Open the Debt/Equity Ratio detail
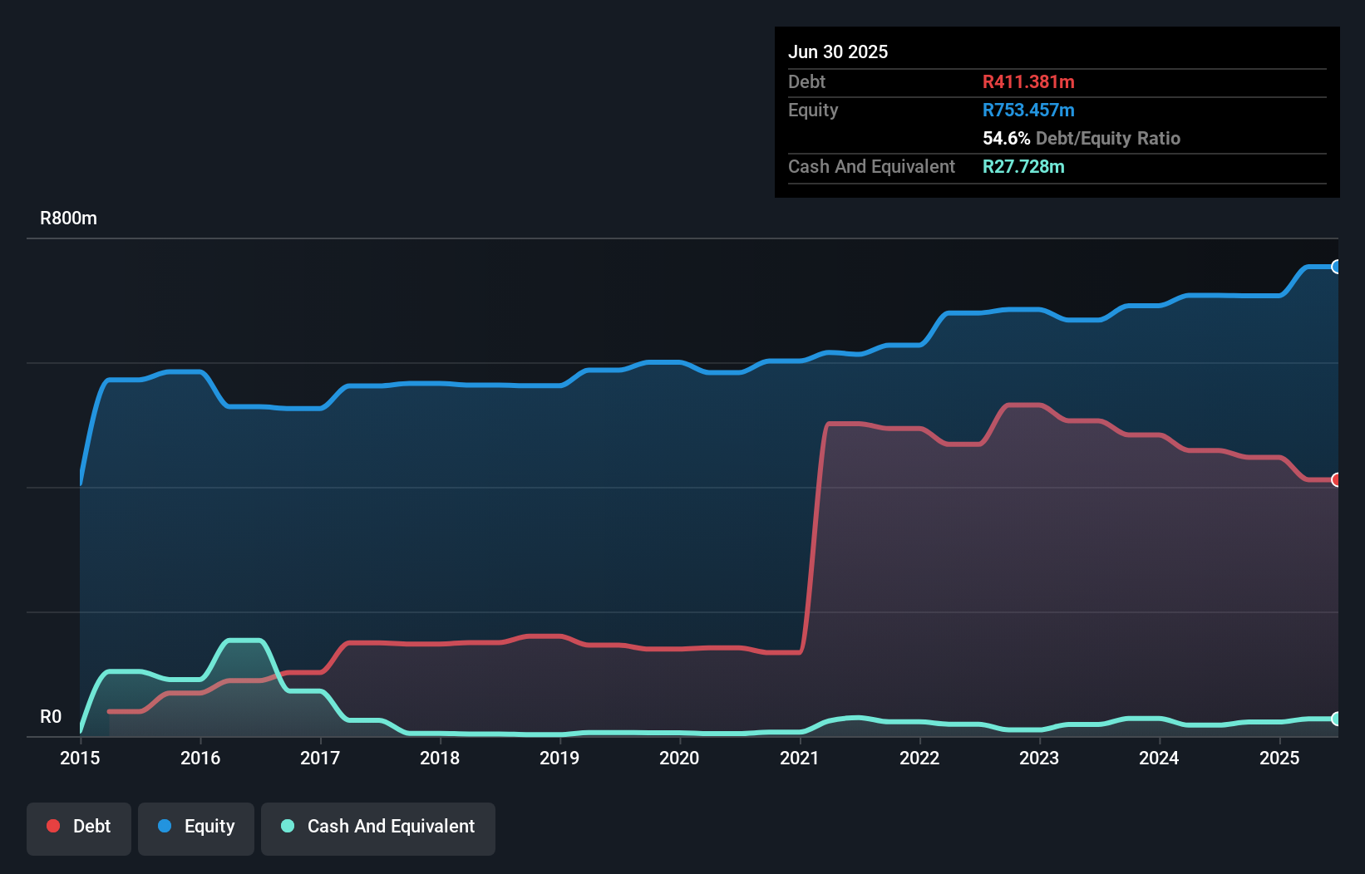The image size is (1365, 874). pyautogui.click(x=1081, y=138)
